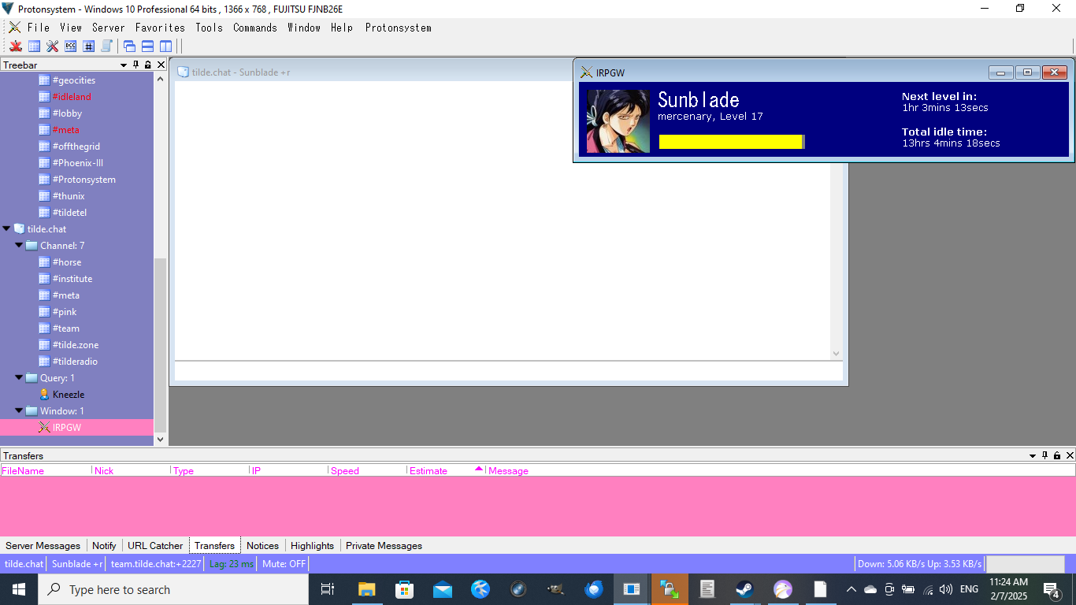Tile windows horizontally via toolbar icon
The width and height of the screenshot is (1076, 605).
click(x=147, y=46)
